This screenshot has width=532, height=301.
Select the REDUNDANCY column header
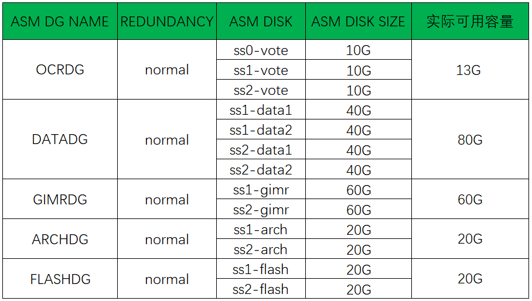point(167,21)
